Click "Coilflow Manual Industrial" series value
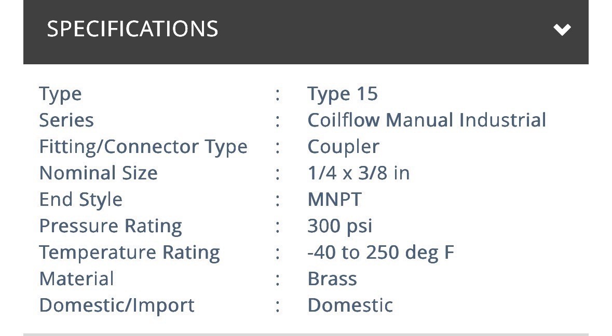The height and width of the screenshot is (336, 612). (427, 120)
